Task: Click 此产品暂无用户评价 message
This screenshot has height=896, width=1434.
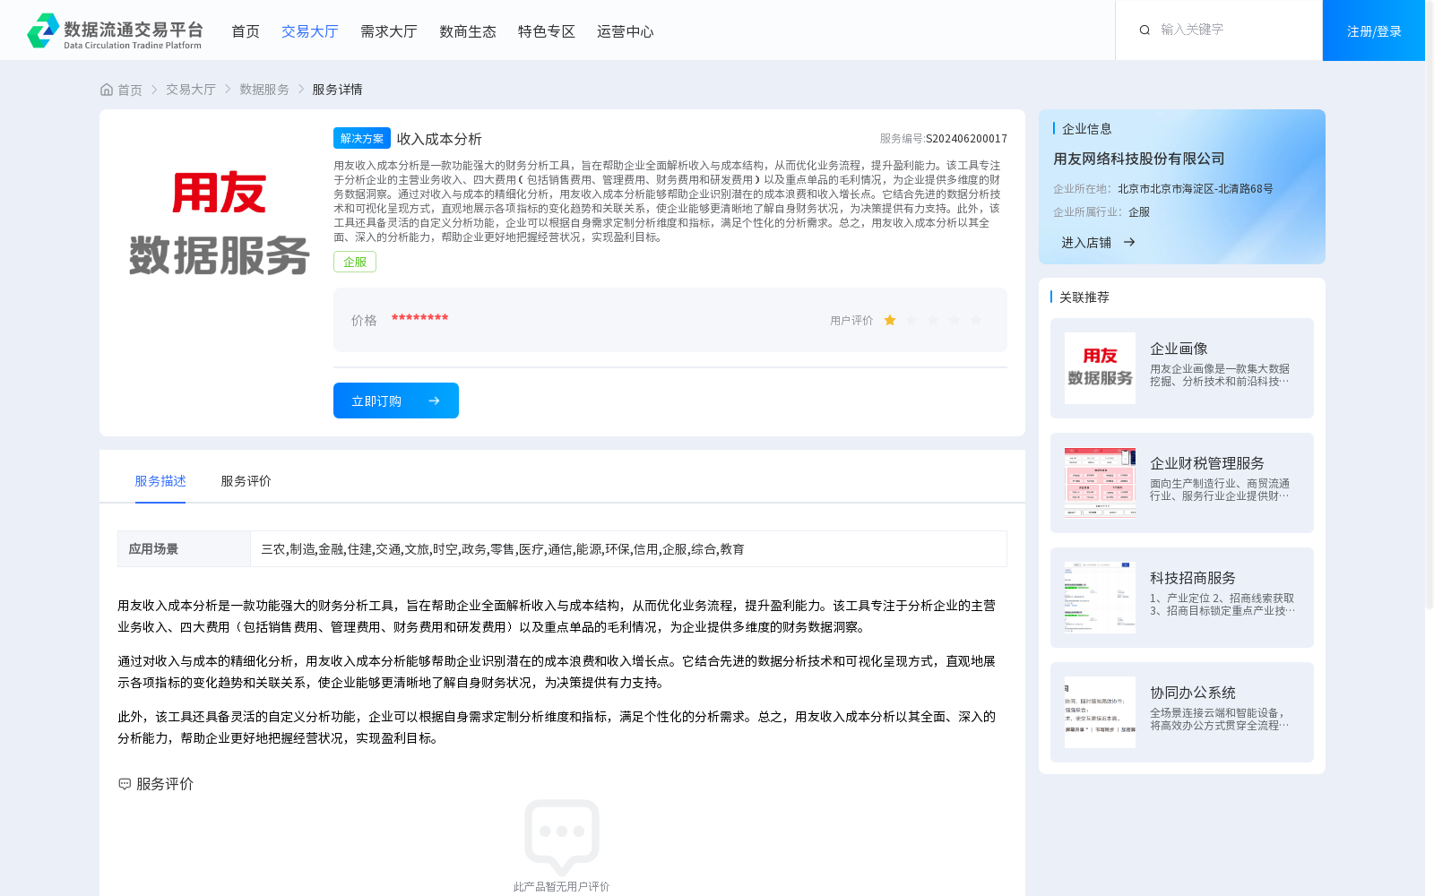Action: (x=561, y=887)
